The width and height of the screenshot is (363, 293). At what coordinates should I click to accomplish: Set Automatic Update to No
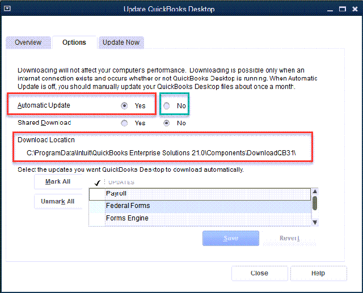(166, 105)
